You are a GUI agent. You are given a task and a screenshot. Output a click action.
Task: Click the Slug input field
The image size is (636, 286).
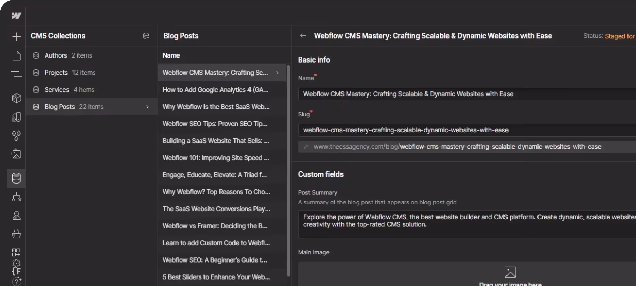pyautogui.click(x=467, y=130)
